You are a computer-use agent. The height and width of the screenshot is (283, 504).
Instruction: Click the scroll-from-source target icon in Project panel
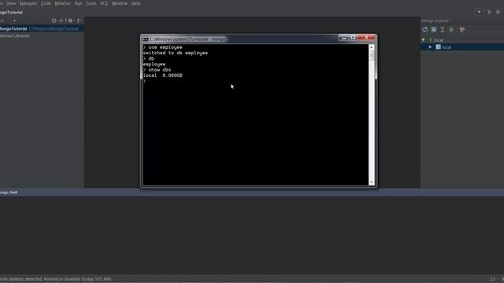(x=54, y=20)
